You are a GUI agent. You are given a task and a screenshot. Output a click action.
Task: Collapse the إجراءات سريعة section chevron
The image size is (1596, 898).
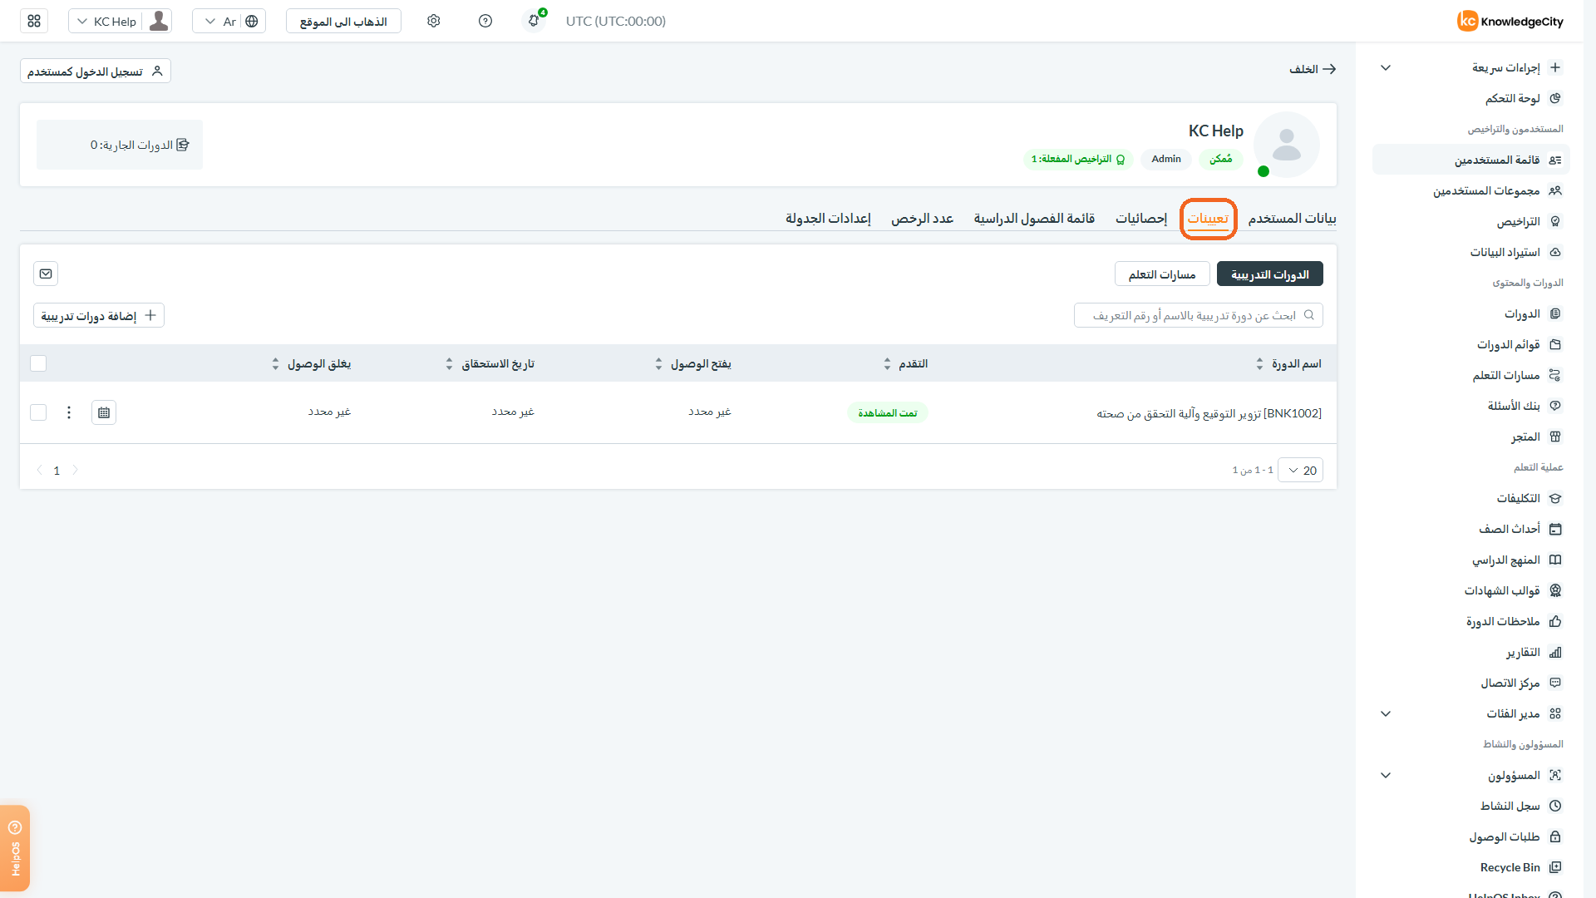[x=1386, y=67]
